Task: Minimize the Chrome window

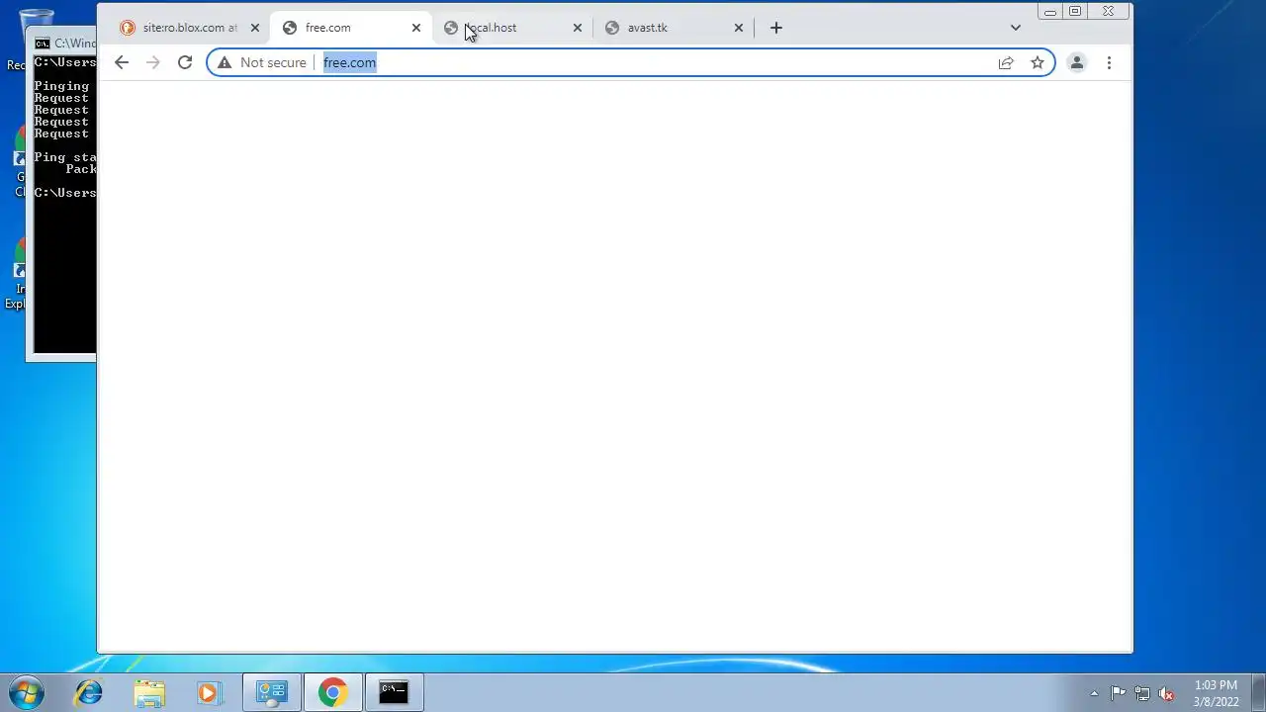Action: [1049, 12]
